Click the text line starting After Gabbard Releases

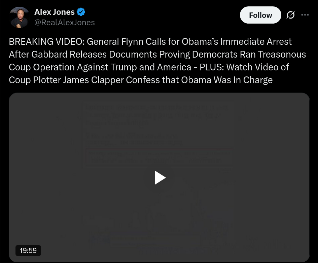click(x=157, y=55)
